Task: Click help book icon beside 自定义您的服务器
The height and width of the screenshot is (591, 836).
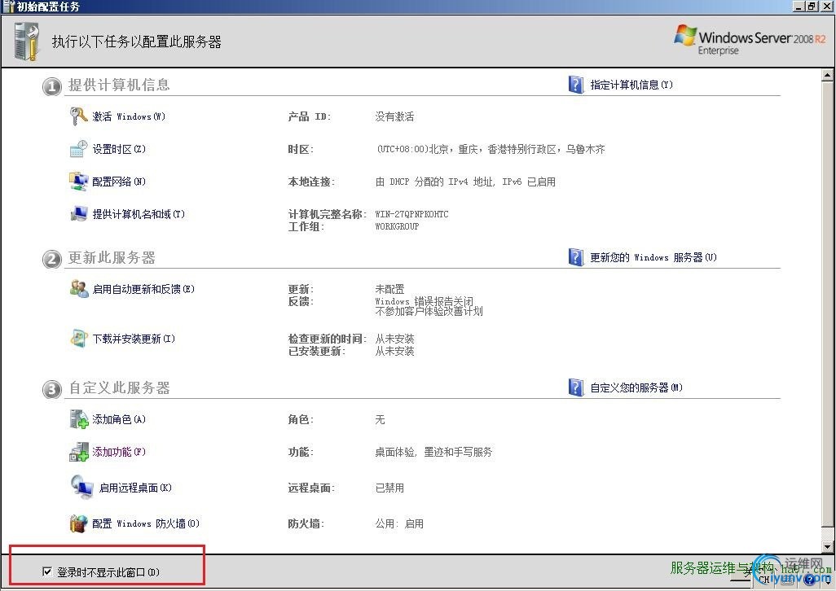Action: 576,387
